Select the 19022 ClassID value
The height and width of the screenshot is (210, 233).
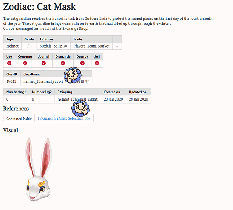coord(11,82)
